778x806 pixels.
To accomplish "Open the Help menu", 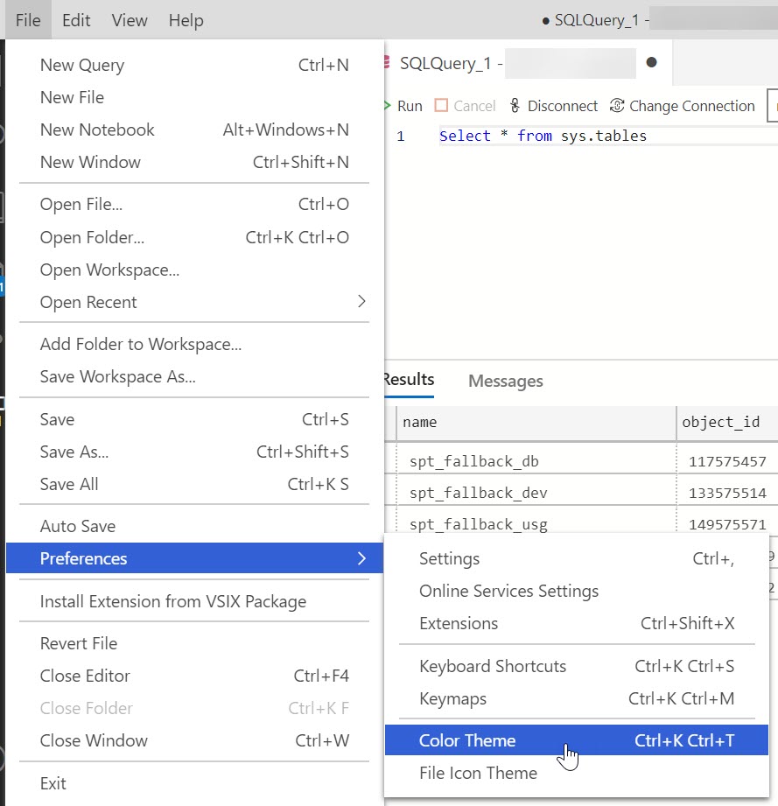I will tap(186, 20).
